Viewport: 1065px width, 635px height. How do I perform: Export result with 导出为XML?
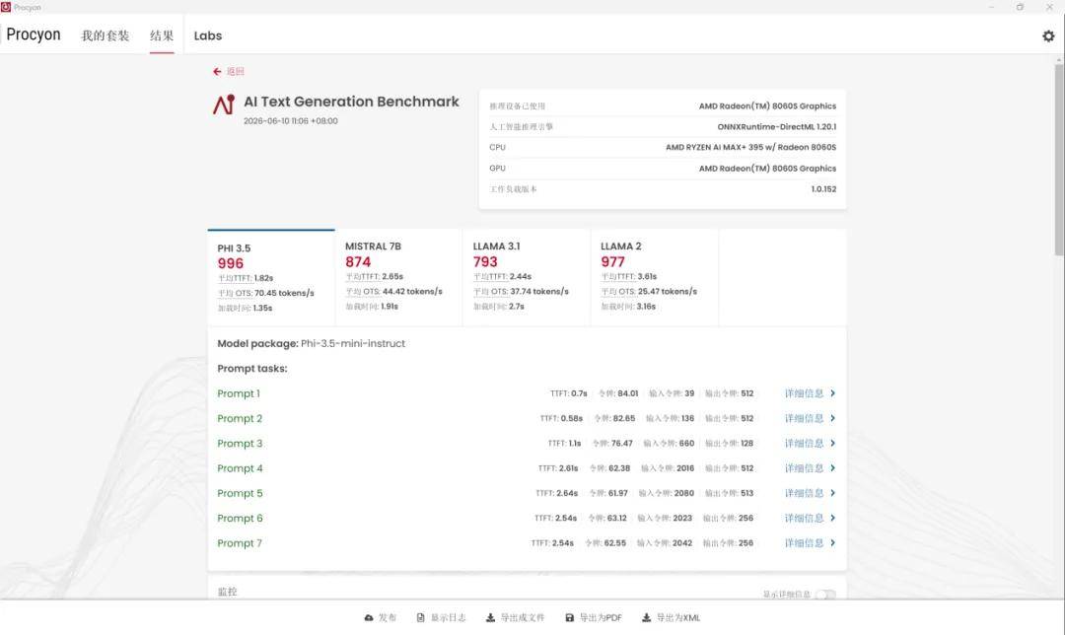click(x=672, y=617)
